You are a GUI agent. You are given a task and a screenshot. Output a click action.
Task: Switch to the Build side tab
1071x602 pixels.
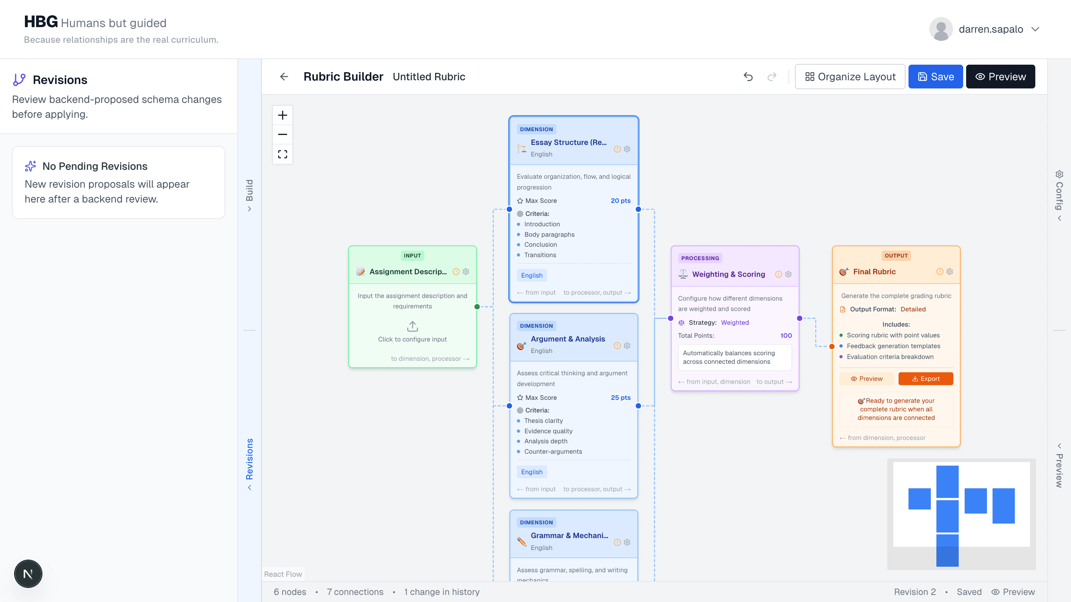click(x=250, y=195)
